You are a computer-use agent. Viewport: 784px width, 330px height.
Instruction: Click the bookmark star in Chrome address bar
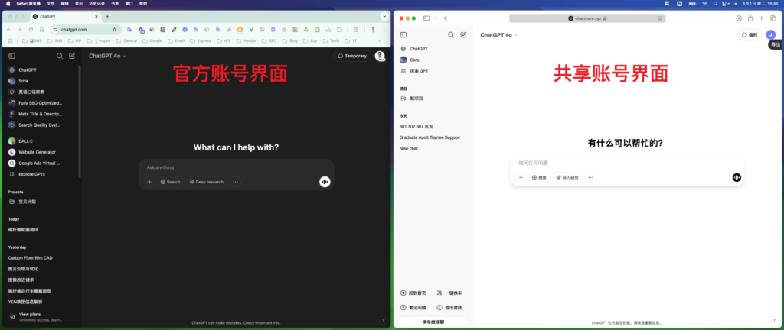tap(115, 29)
